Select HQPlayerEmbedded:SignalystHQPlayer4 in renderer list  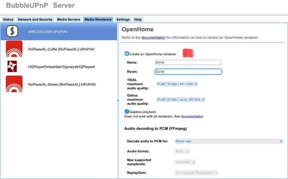61,67
